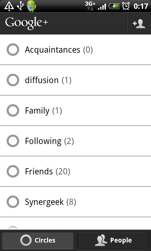Open the Family (1) circle
This screenshot has width=151, height=251.
tap(75, 110)
